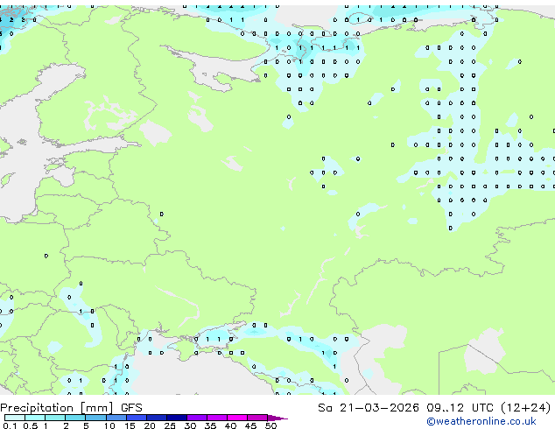
Task: Click the 10–15 mm blue legend swatch
Action: click(116, 418)
